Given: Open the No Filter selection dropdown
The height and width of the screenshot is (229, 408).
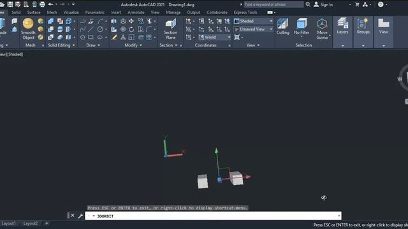Looking at the screenshot, I should coord(302,27).
